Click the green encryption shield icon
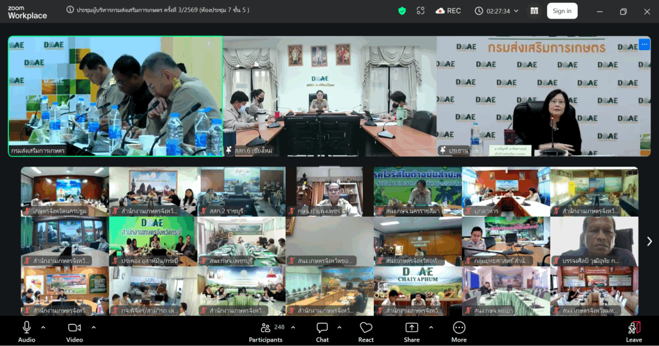 point(402,11)
